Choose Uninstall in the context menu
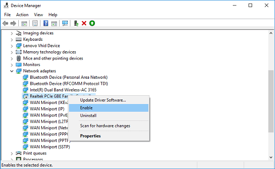 (x=109, y=115)
